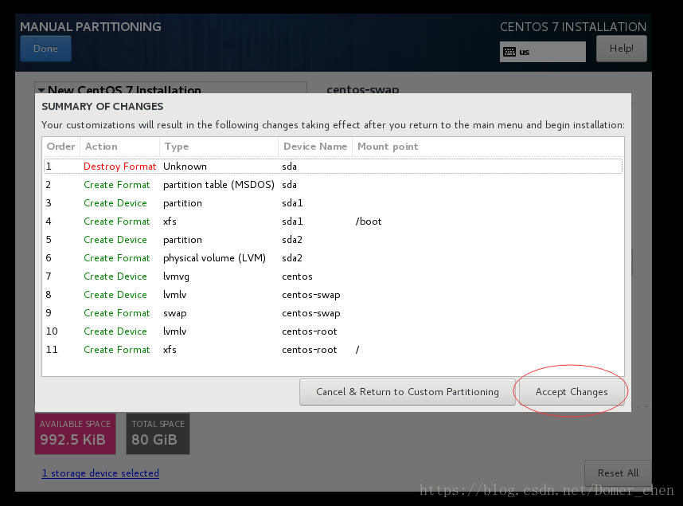683x506 pixels.
Task: Cancel and return to custom partitioning
Action: point(408,392)
